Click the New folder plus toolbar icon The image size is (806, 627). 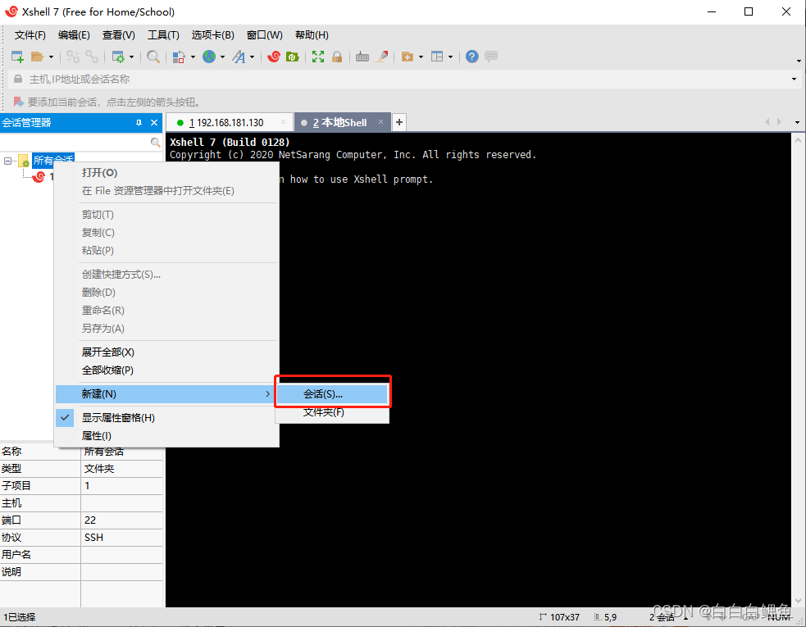(408, 57)
